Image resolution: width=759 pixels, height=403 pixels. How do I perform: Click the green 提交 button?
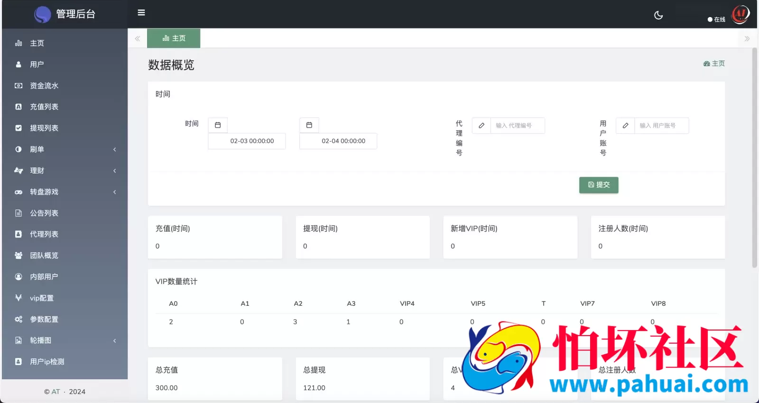599,185
